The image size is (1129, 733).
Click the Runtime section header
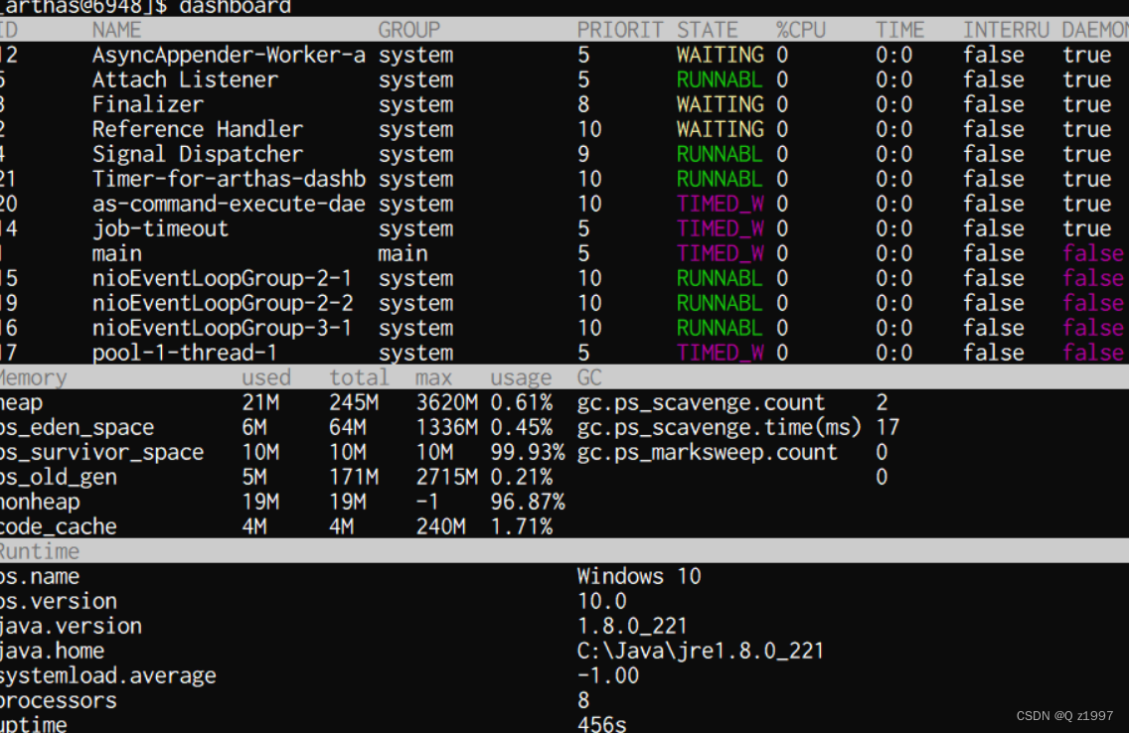coord(40,551)
